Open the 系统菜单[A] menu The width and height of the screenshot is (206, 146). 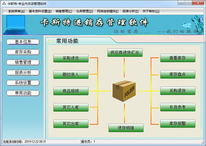(16, 11)
